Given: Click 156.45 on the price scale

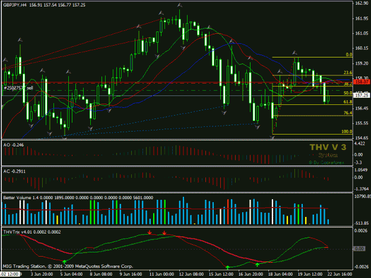Looking at the screenshot, I should (362, 108).
